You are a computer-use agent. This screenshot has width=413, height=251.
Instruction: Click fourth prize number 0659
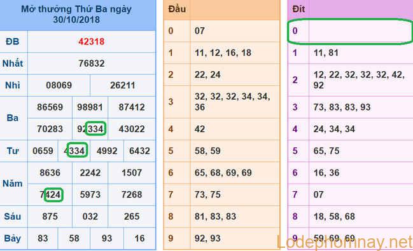point(43,151)
